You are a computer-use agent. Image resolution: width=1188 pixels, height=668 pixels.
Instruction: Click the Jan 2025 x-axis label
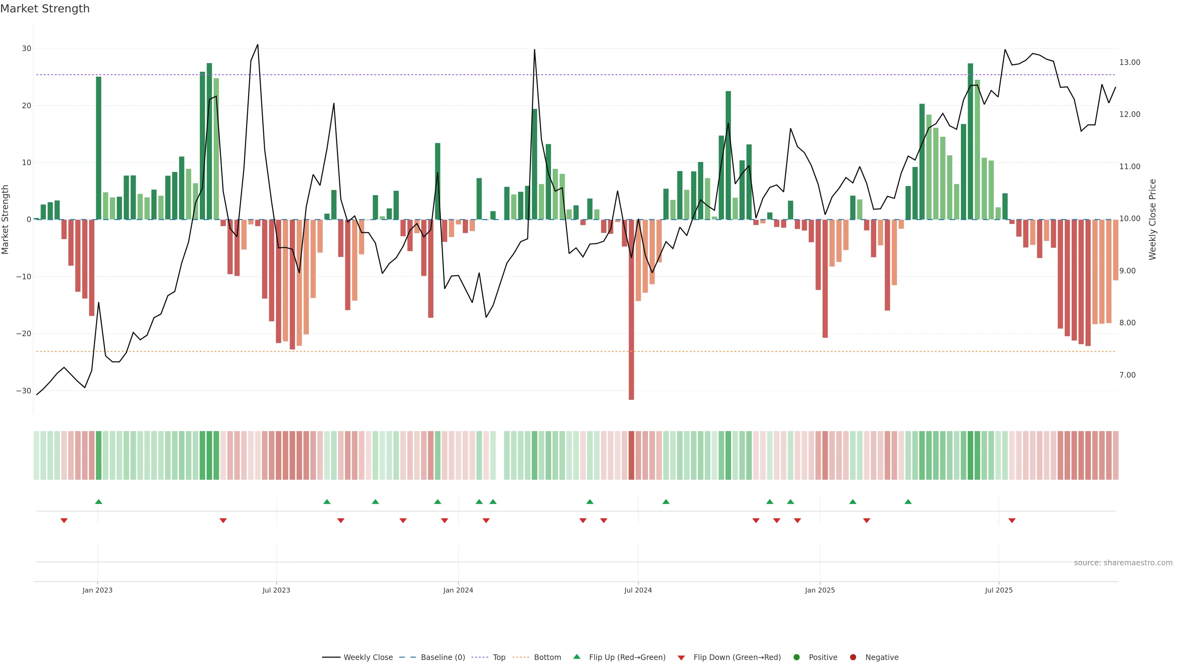(x=820, y=590)
